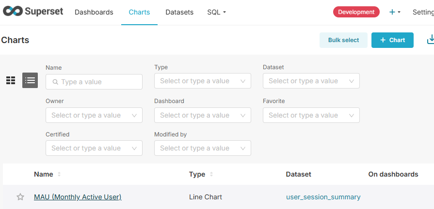Viewport: 434px width, 209px height.
Task: Open the Favorite filter dropdown
Action: point(311,115)
